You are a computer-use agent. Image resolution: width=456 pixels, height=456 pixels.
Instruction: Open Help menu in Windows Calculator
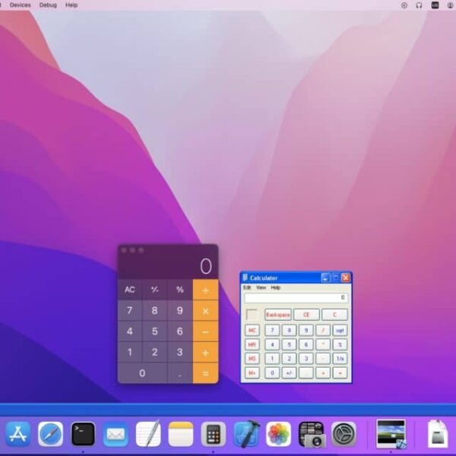coord(275,287)
